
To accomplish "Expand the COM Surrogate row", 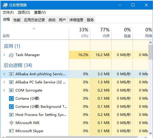I will (4, 90).
